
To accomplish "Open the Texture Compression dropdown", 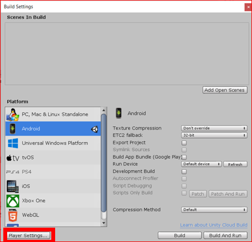I will (214, 128).
